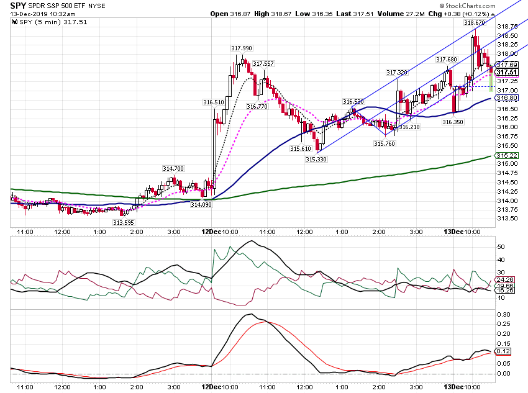Click the Open 316.87 quote value
The height and width of the screenshot is (393, 528).
pyautogui.click(x=230, y=14)
